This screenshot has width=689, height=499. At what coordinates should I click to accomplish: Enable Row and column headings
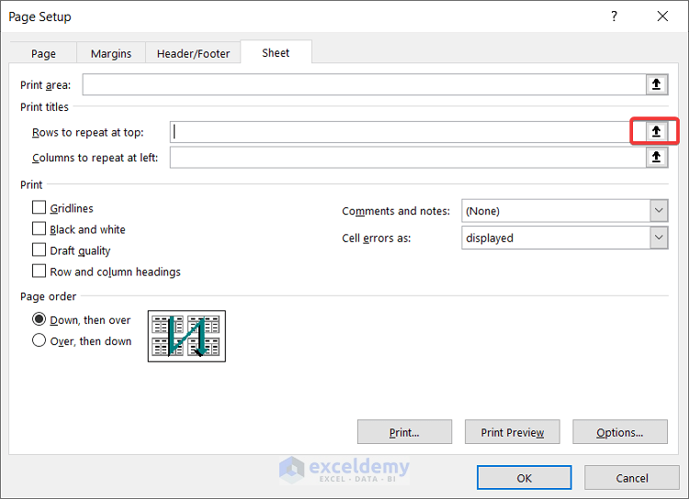pos(40,272)
